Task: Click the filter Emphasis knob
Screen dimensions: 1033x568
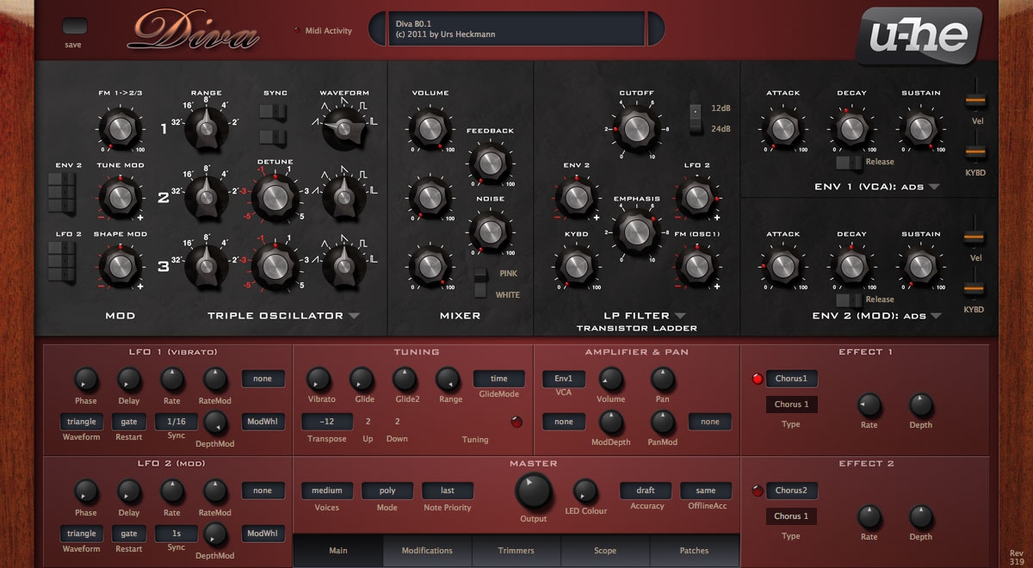Action: [x=636, y=232]
